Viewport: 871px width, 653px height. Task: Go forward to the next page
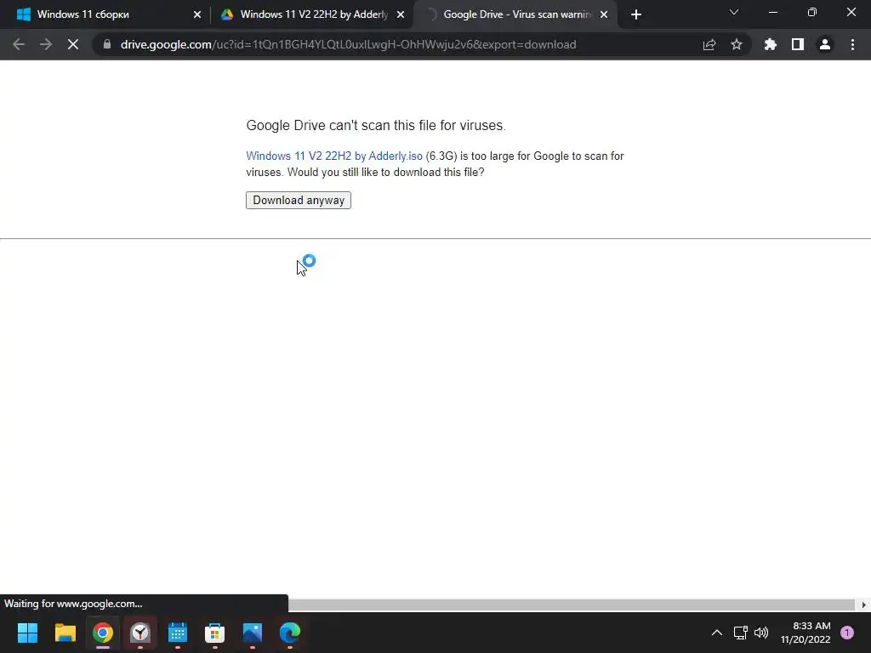46,44
